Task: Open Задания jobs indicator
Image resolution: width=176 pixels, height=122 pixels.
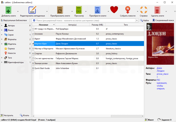Action: coord(164,120)
